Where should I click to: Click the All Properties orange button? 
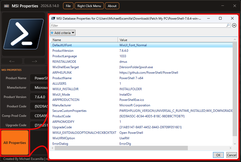click(15, 143)
